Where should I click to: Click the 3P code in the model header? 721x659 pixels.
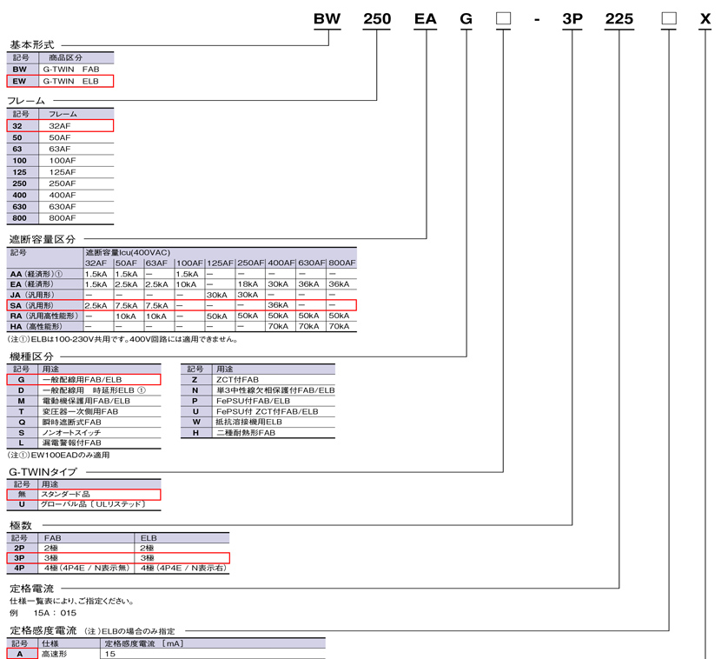pos(572,19)
